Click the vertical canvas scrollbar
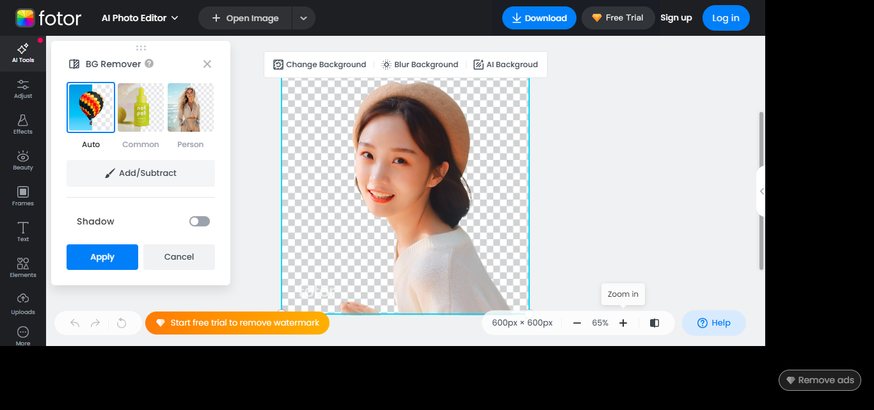Viewport: 874px width, 410px height. click(761, 191)
